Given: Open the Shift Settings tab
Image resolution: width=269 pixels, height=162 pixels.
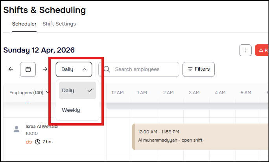Looking at the screenshot, I should (x=59, y=24).
